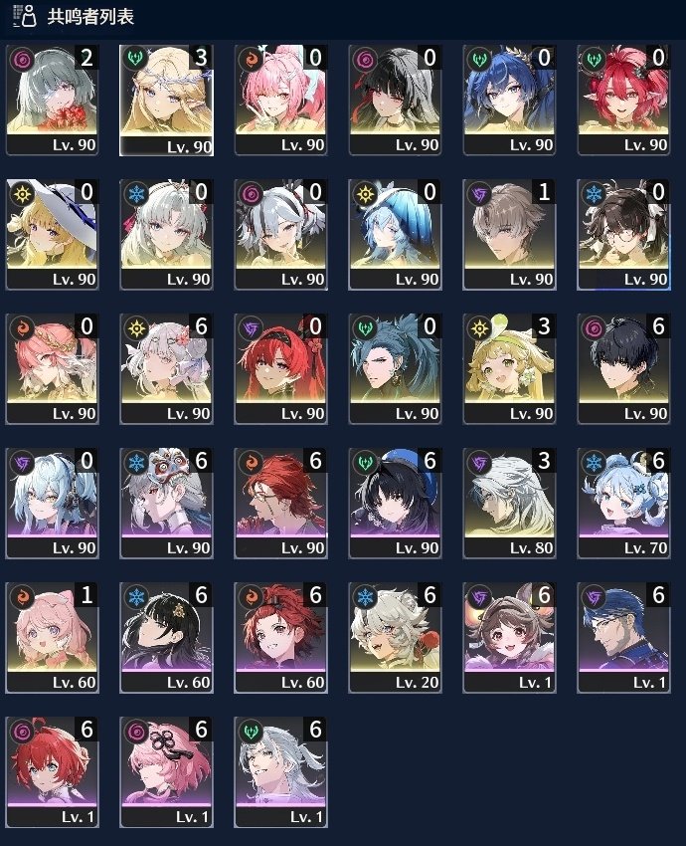Click the Spectro sun icon on the white-hat blonde card
This screenshot has width=686, height=846.
[x=22, y=193]
